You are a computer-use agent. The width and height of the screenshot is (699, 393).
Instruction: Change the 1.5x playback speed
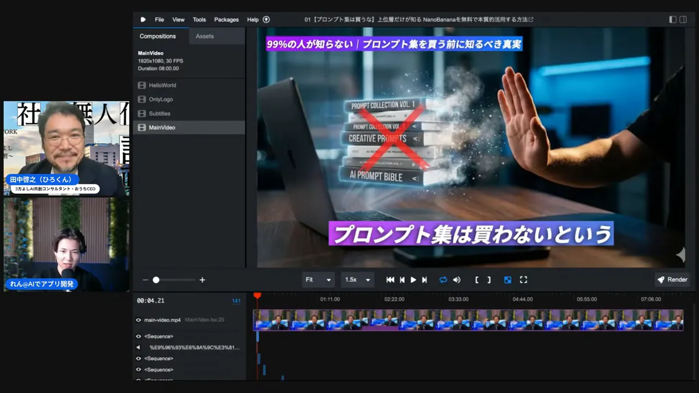click(357, 279)
